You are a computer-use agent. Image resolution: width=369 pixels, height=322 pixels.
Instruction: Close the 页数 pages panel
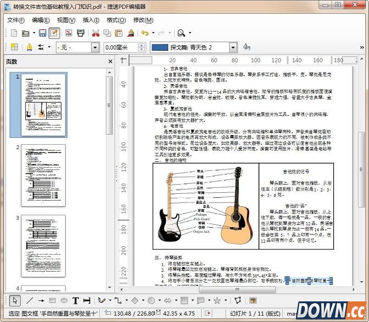[110, 61]
